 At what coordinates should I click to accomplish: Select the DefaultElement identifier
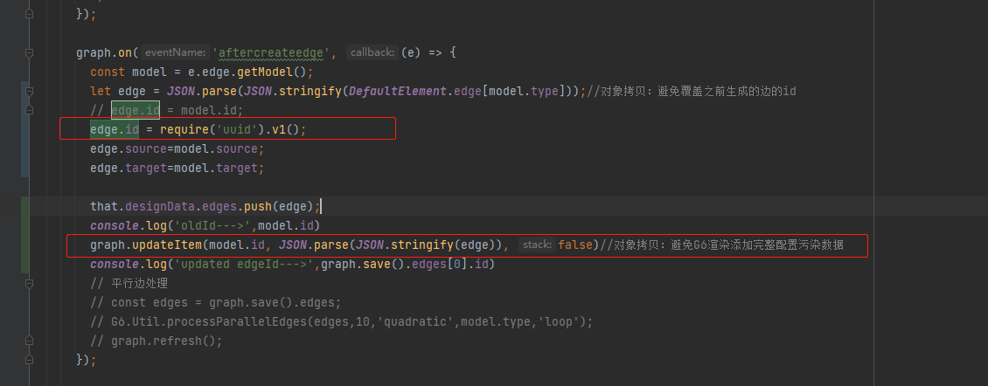point(398,92)
